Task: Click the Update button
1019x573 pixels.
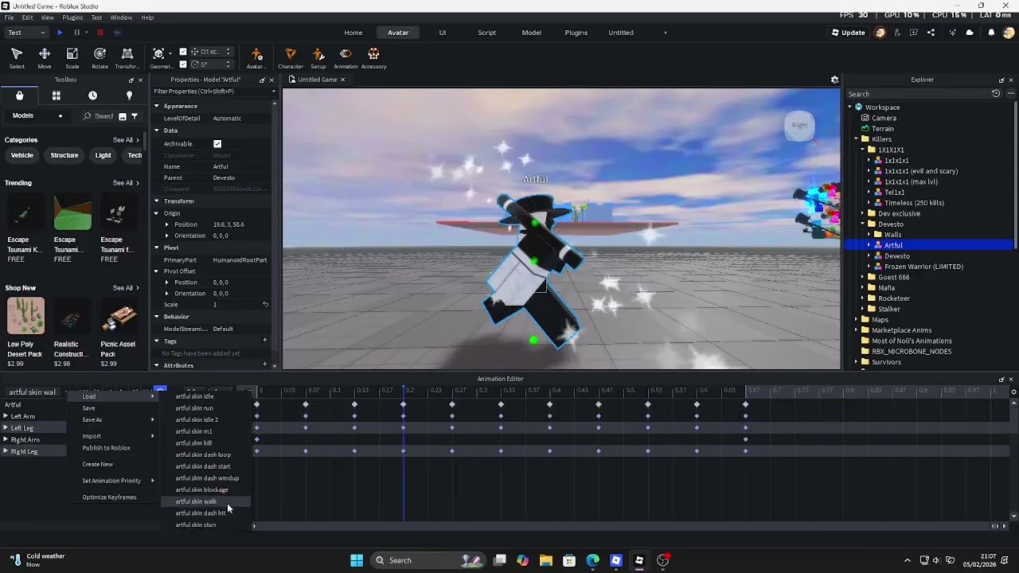Action: 849,33
